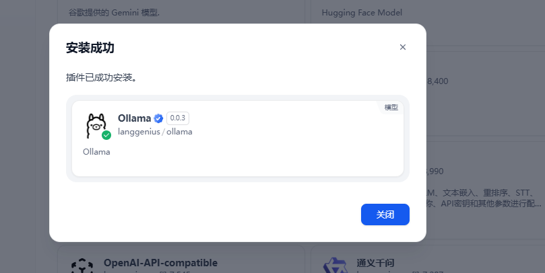Click the 8,400 download count in the background
545x273 pixels.
click(x=437, y=81)
